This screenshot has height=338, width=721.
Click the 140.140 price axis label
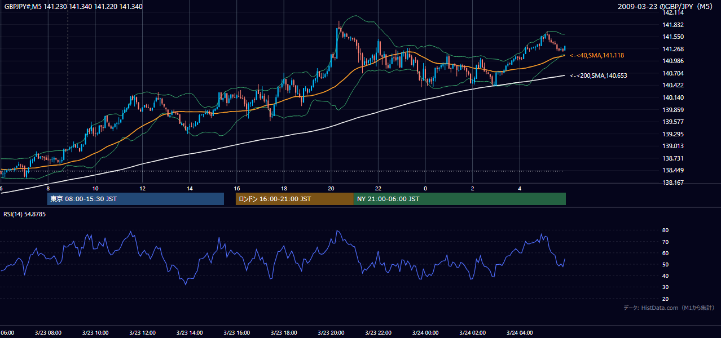click(x=673, y=97)
